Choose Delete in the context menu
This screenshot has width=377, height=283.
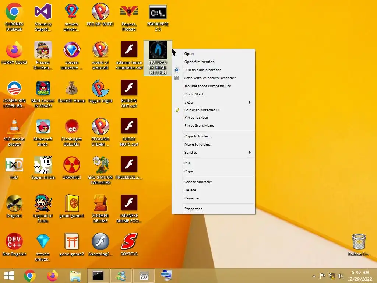click(x=214, y=190)
